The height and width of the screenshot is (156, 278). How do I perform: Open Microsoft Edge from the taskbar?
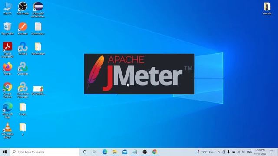[x=105, y=152]
